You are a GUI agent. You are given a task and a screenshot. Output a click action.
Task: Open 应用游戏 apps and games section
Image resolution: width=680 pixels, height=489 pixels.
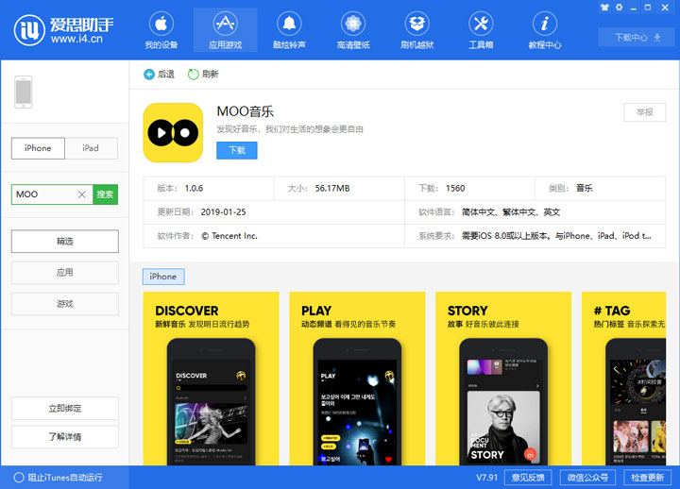point(225,30)
